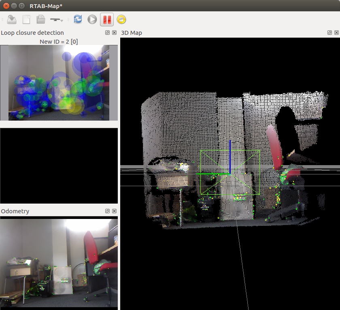The width and height of the screenshot is (340, 310).
Task: Click the loop closure feature image
Action: [x=59, y=83]
